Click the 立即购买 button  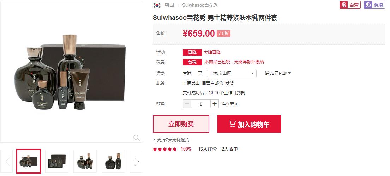[x=181, y=124]
